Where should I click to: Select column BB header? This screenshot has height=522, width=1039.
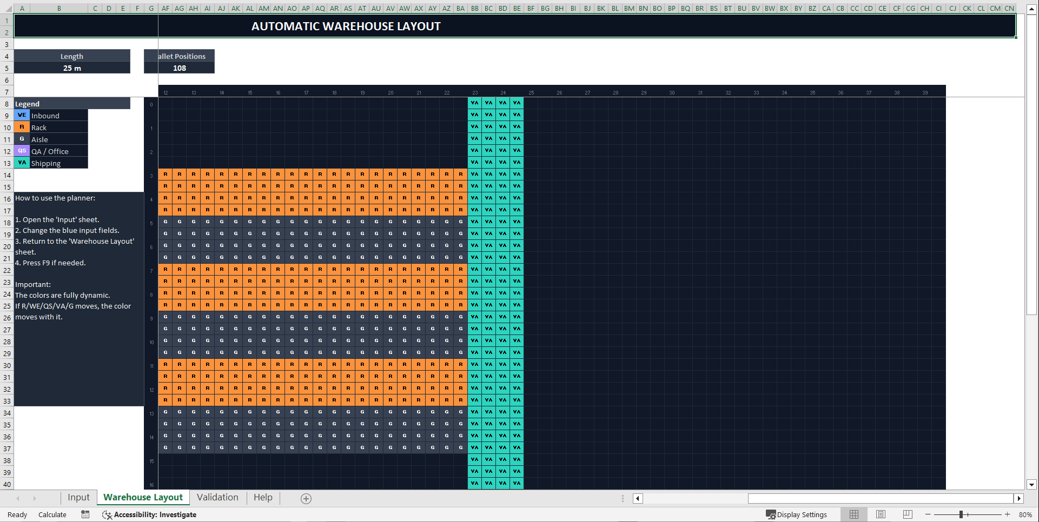(x=475, y=8)
